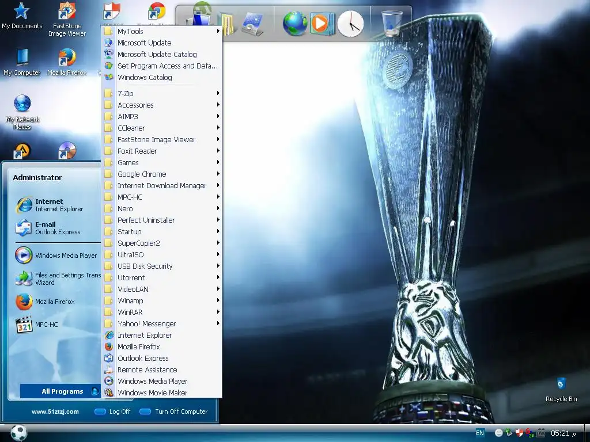Click the red-white shield tray icon
The width and height of the screenshot is (590, 442).
519,433
